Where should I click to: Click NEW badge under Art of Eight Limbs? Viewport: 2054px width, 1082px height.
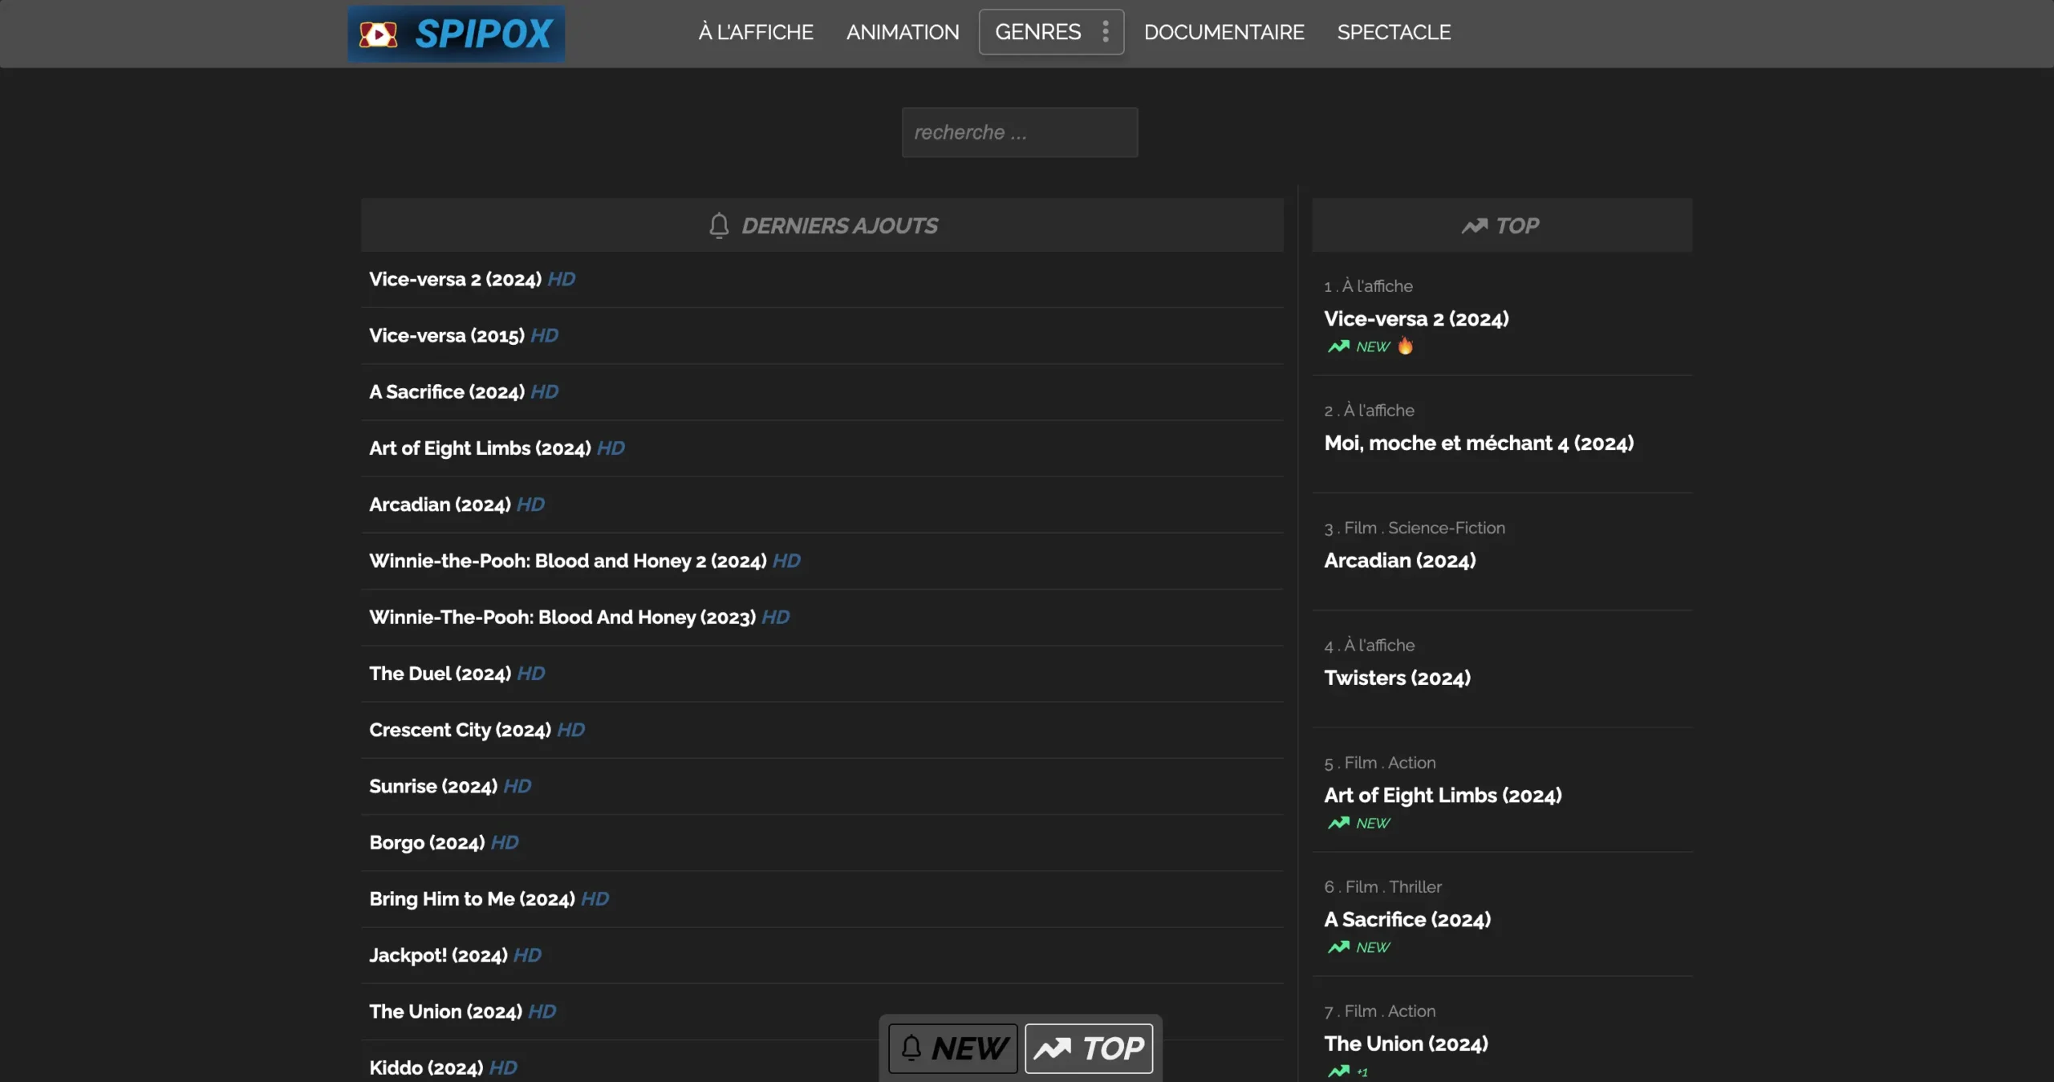coord(1373,823)
